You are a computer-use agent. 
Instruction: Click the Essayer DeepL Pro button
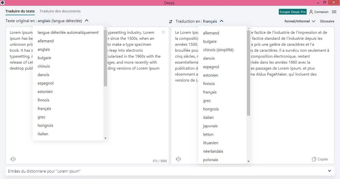pos(293,12)
